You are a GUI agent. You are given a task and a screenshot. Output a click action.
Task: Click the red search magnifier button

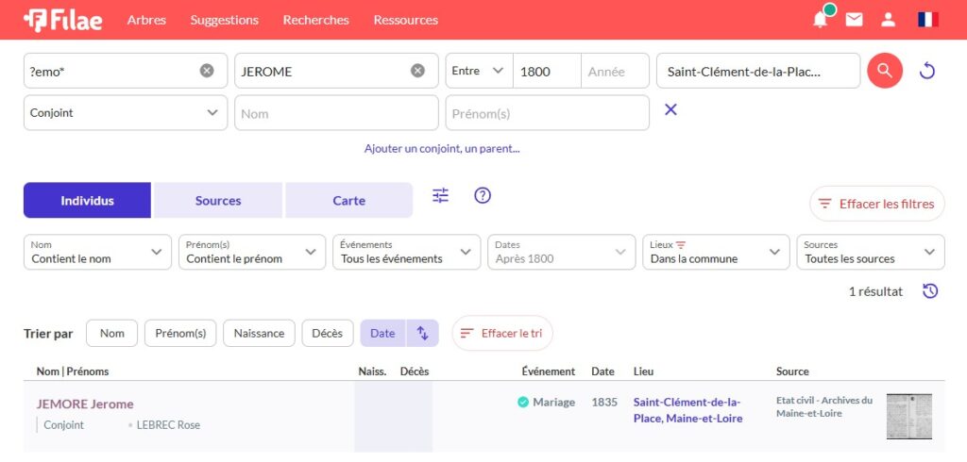pos(885,71)
